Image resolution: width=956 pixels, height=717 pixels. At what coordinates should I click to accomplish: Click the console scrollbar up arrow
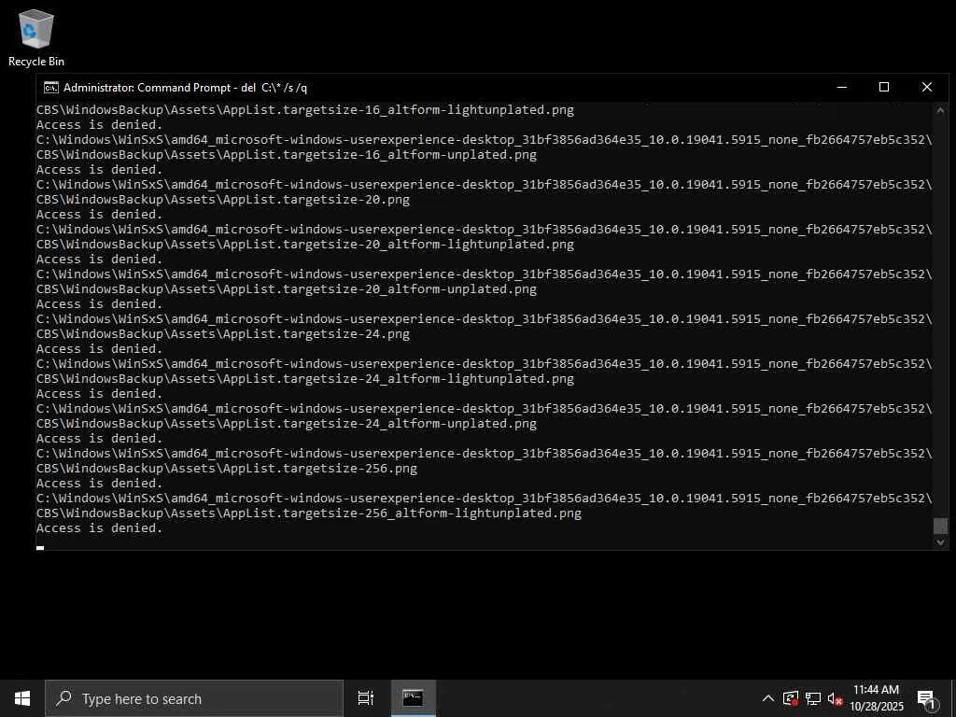pos(940,110)
